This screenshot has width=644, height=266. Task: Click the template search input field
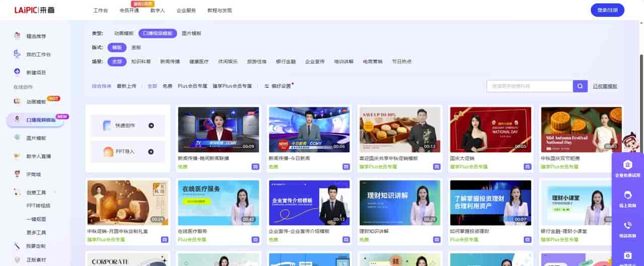tap(530, 86)
